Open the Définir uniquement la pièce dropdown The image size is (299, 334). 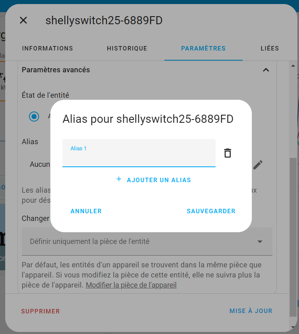point(147,242)
